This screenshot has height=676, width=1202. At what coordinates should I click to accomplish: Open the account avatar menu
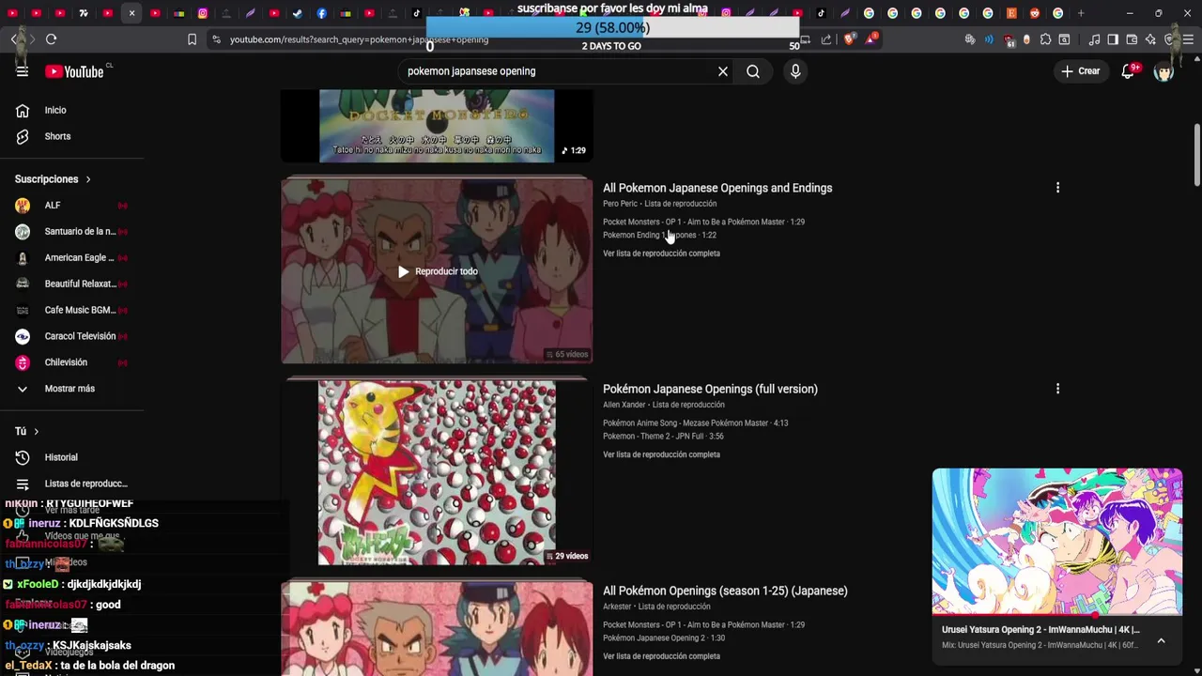pyautogui.click(x=1163, y=71)
